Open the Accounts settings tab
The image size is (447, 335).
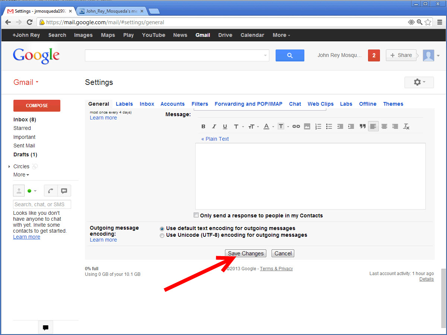point(172,104)
